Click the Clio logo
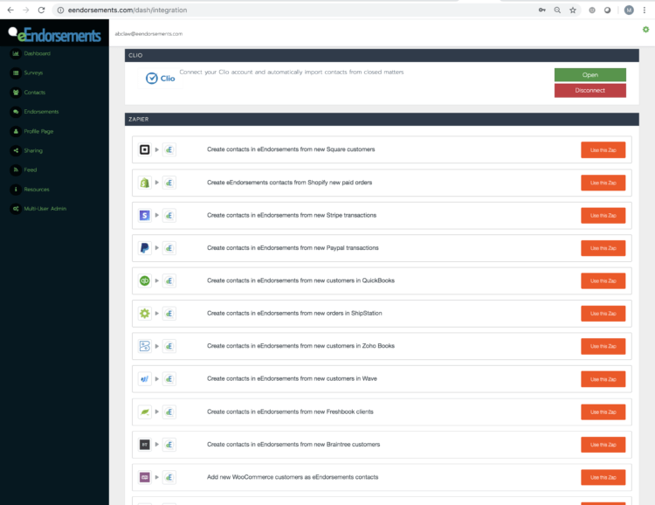Viewport: 655px width, 505px height. 161,78
